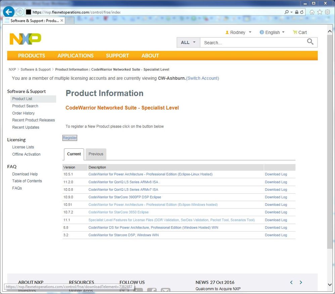Click the lock security icon in address bar

pos(297,12)
